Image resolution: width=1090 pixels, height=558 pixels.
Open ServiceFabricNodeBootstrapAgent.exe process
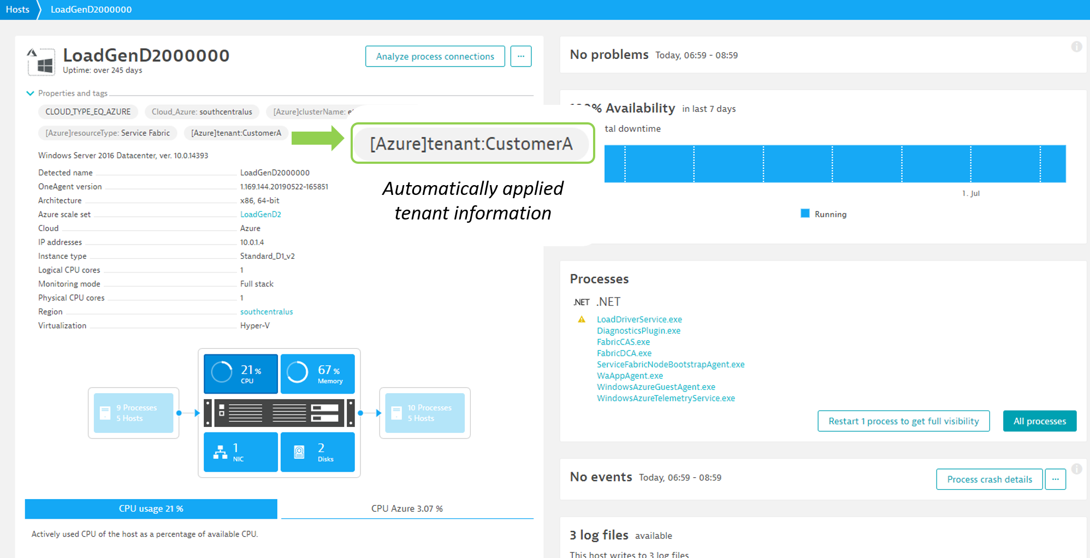(x=671, y=365)
